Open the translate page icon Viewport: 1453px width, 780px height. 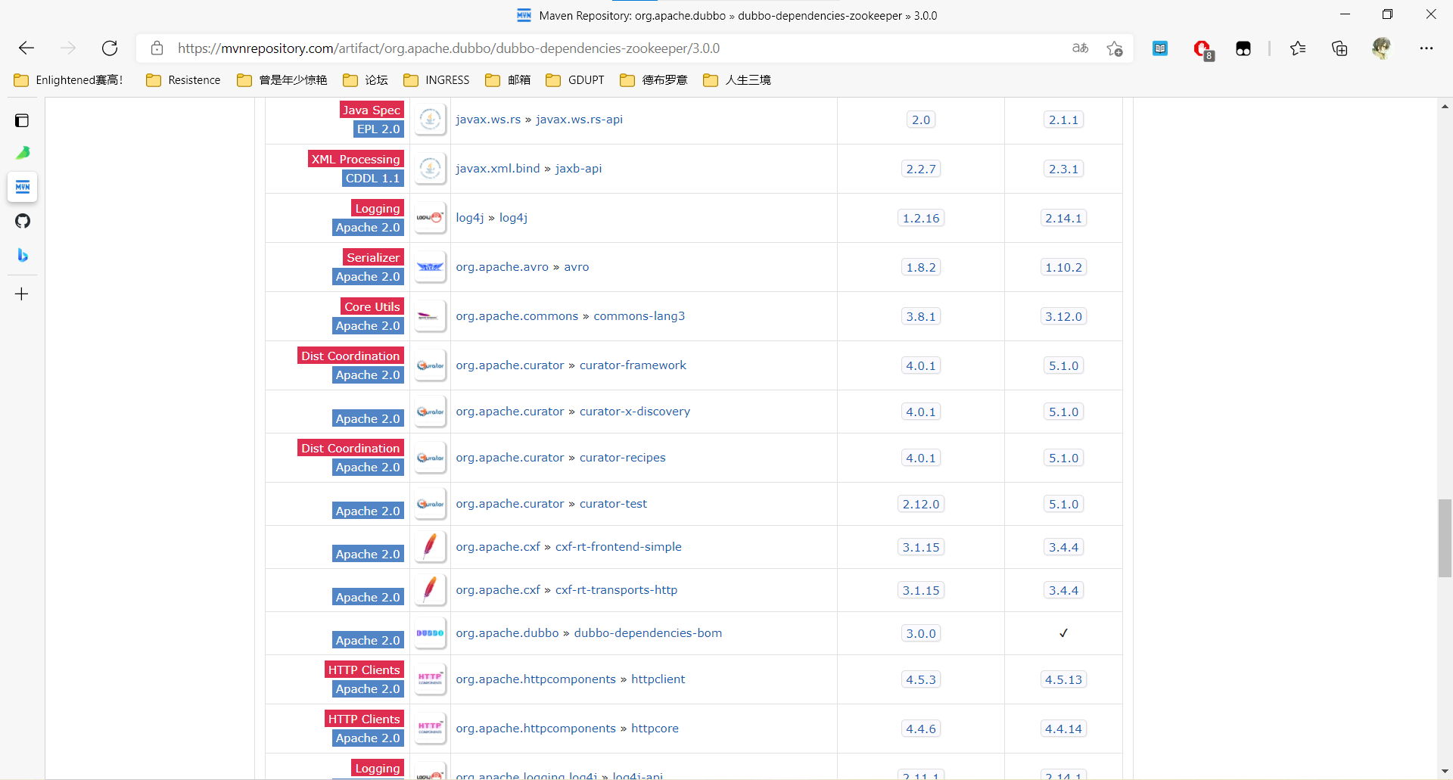coord(1080,48)
